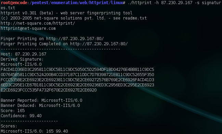Click the root@encode prompt text
The image size is (222, 134).
coord(14,2)
